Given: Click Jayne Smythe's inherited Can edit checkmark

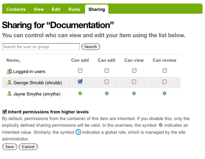Looking at the screenshot, I should [x=107, y=93].
